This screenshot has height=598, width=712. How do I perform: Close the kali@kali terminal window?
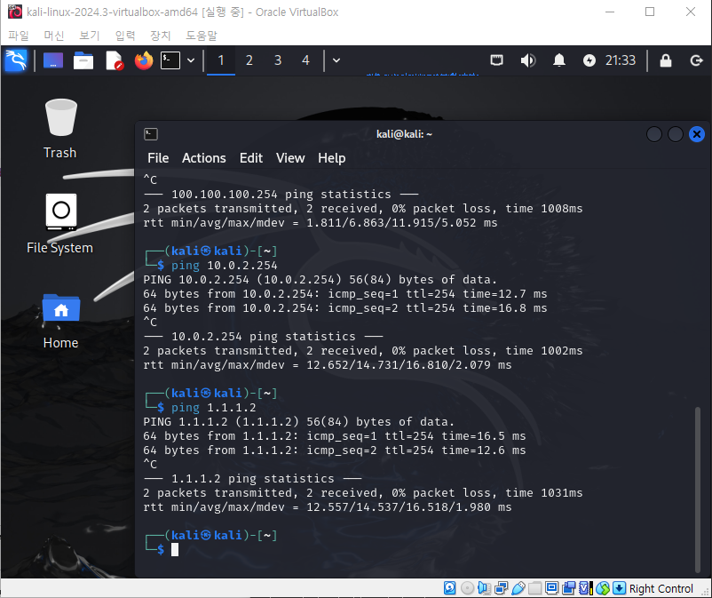pos(697,134)
